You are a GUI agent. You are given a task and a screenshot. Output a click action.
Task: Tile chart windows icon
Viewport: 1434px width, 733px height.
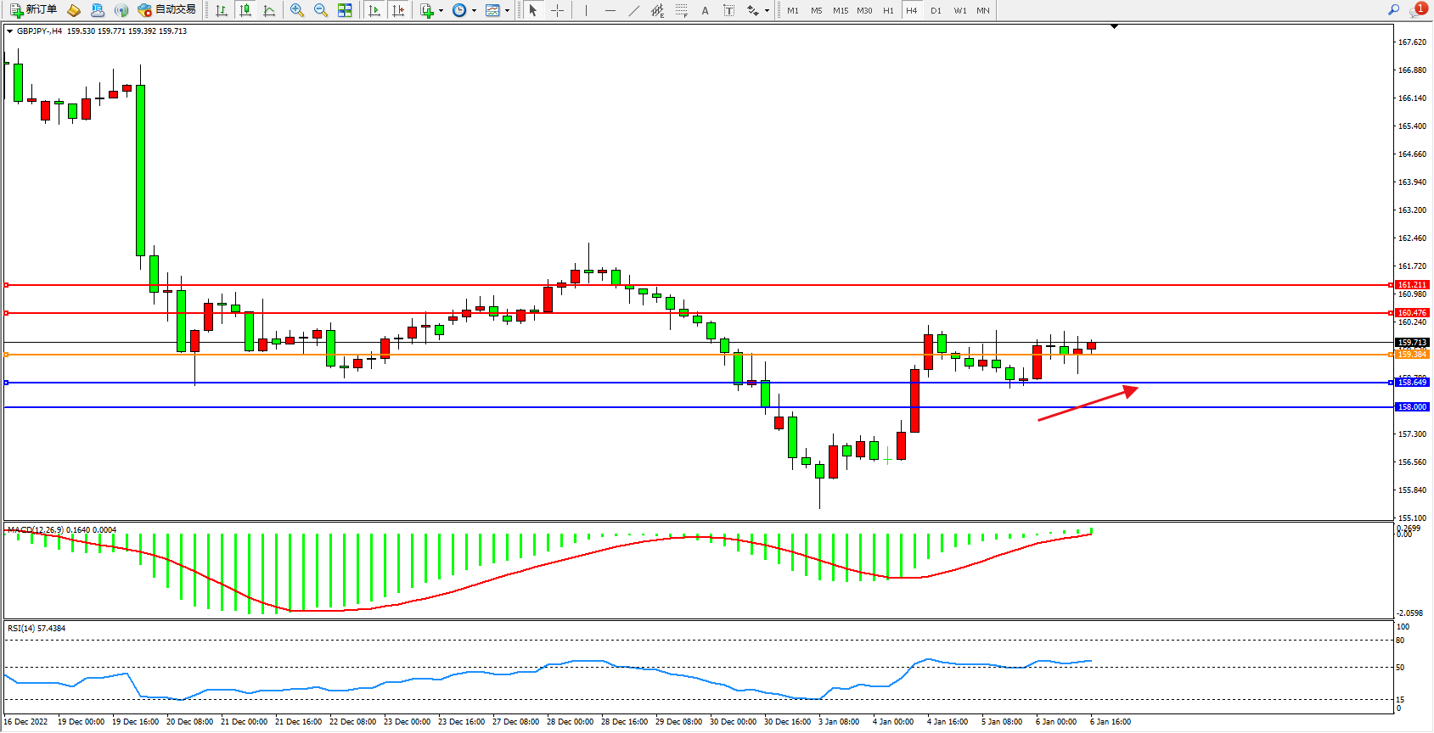click(x=345, y=10)
